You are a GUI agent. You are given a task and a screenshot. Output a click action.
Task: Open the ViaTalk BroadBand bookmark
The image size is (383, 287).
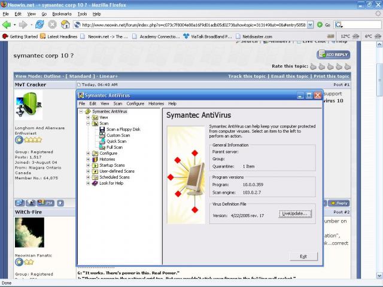[x=208, y=36]
